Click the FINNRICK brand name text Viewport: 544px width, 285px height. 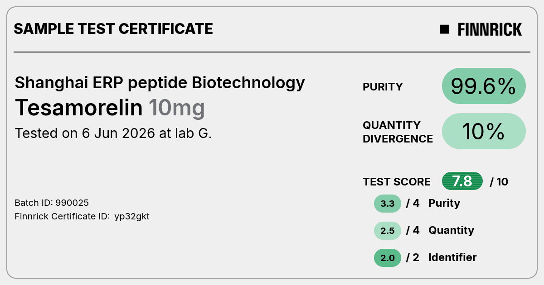pyautogui.click(x=490, y=29)
